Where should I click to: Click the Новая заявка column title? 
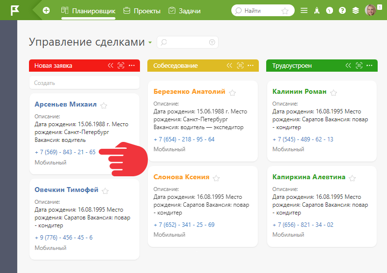(54, 66)
